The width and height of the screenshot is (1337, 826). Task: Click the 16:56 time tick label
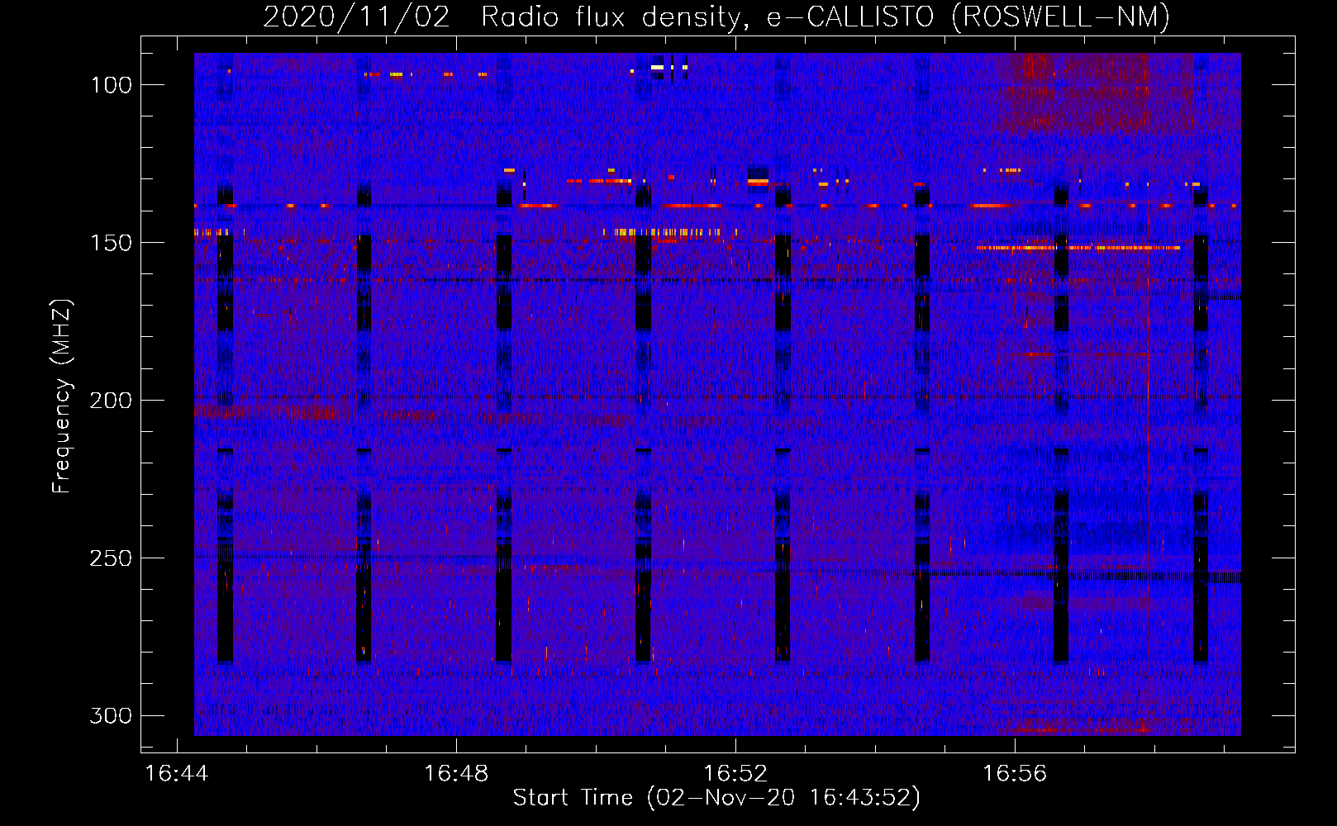coord(1015,774)
